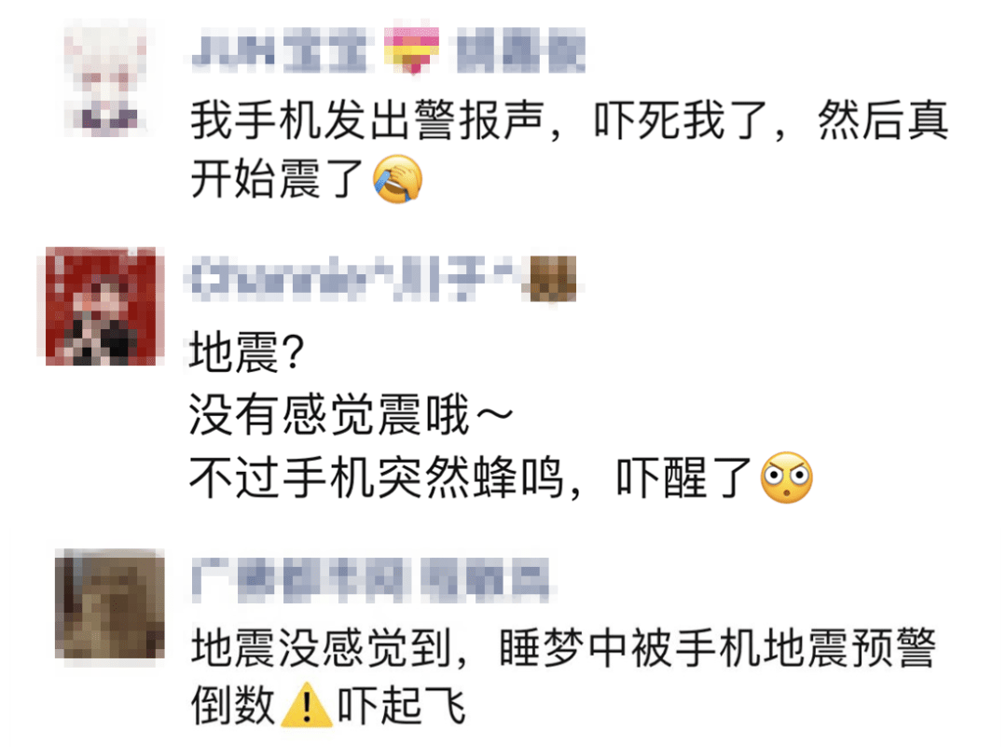Image resolution: width=1007 pixels, height=747 pixels.
Task: Select the comment line 地震?
Action: click(246, 352)
